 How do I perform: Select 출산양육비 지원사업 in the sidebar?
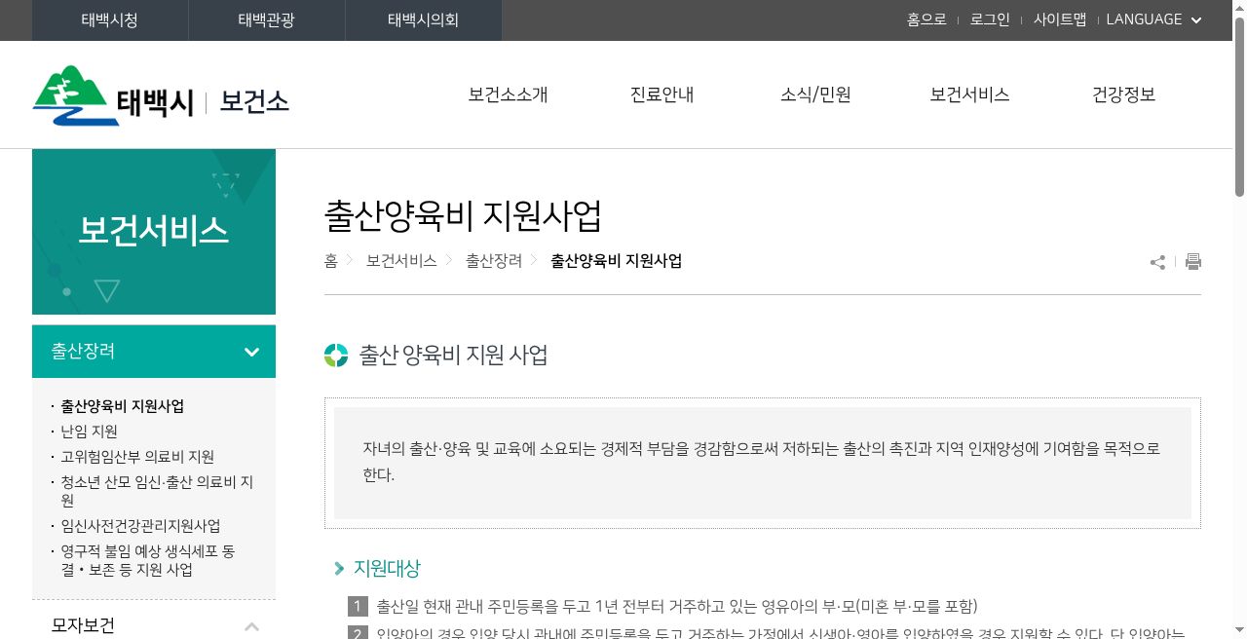(123, 406)
